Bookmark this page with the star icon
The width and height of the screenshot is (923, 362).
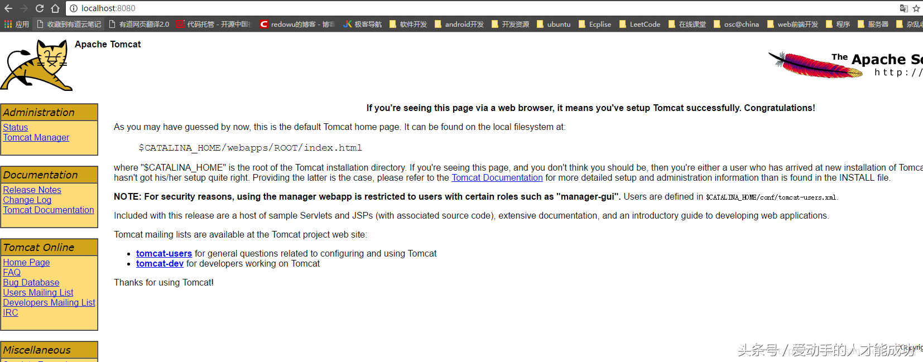[x=916, y=8]
